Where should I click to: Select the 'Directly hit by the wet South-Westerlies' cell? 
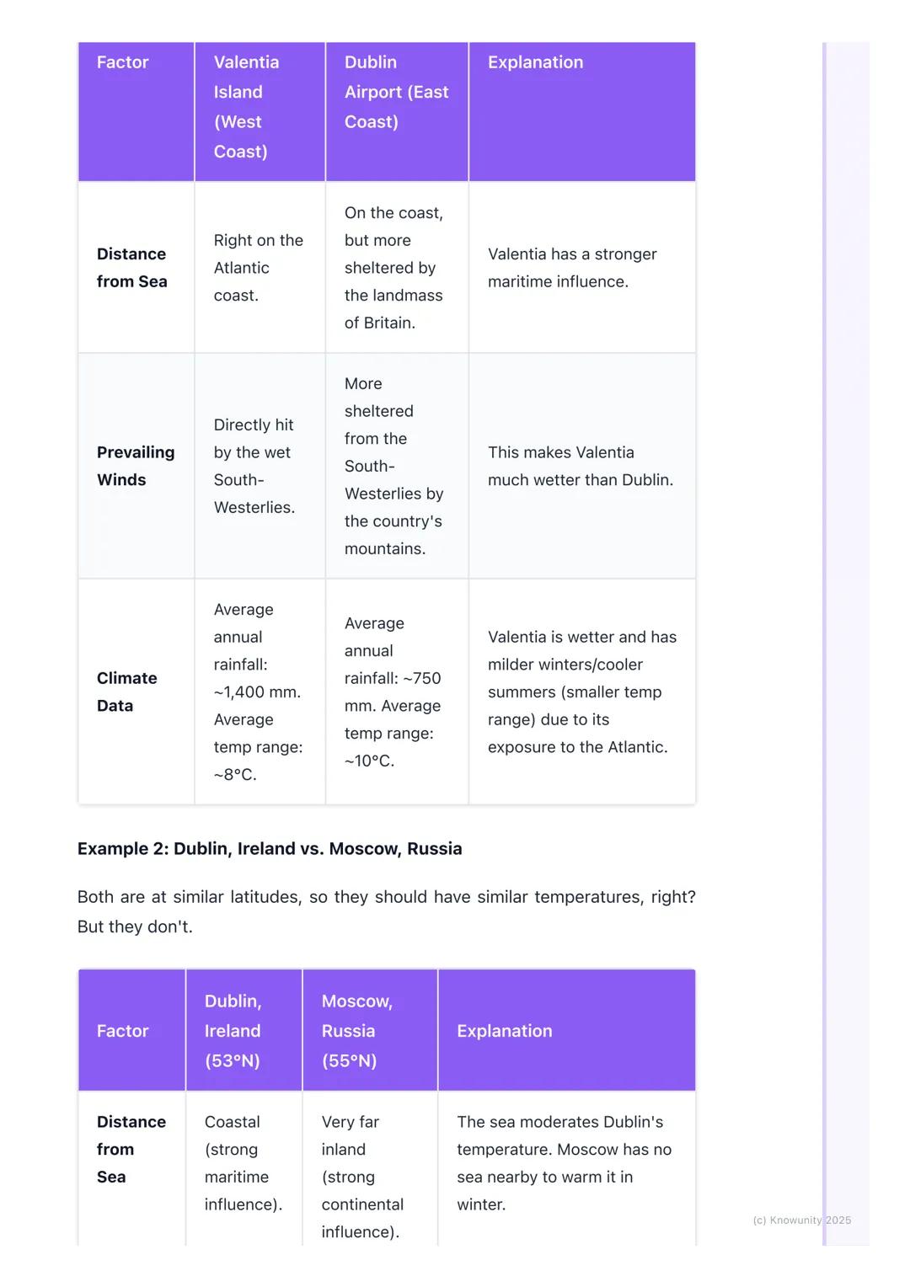254,466
